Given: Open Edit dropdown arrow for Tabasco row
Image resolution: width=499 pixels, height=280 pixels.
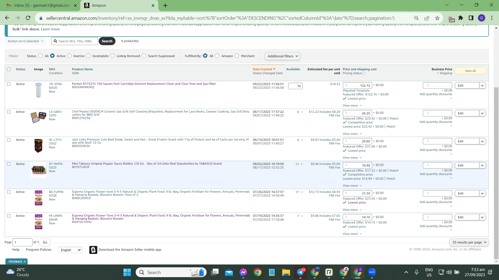Looking at the screenshot, I should [x=483, y=165].
